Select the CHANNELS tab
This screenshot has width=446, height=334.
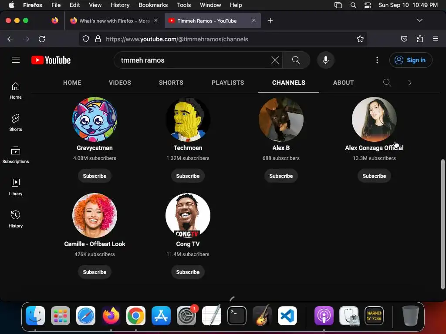pos(288,83)
